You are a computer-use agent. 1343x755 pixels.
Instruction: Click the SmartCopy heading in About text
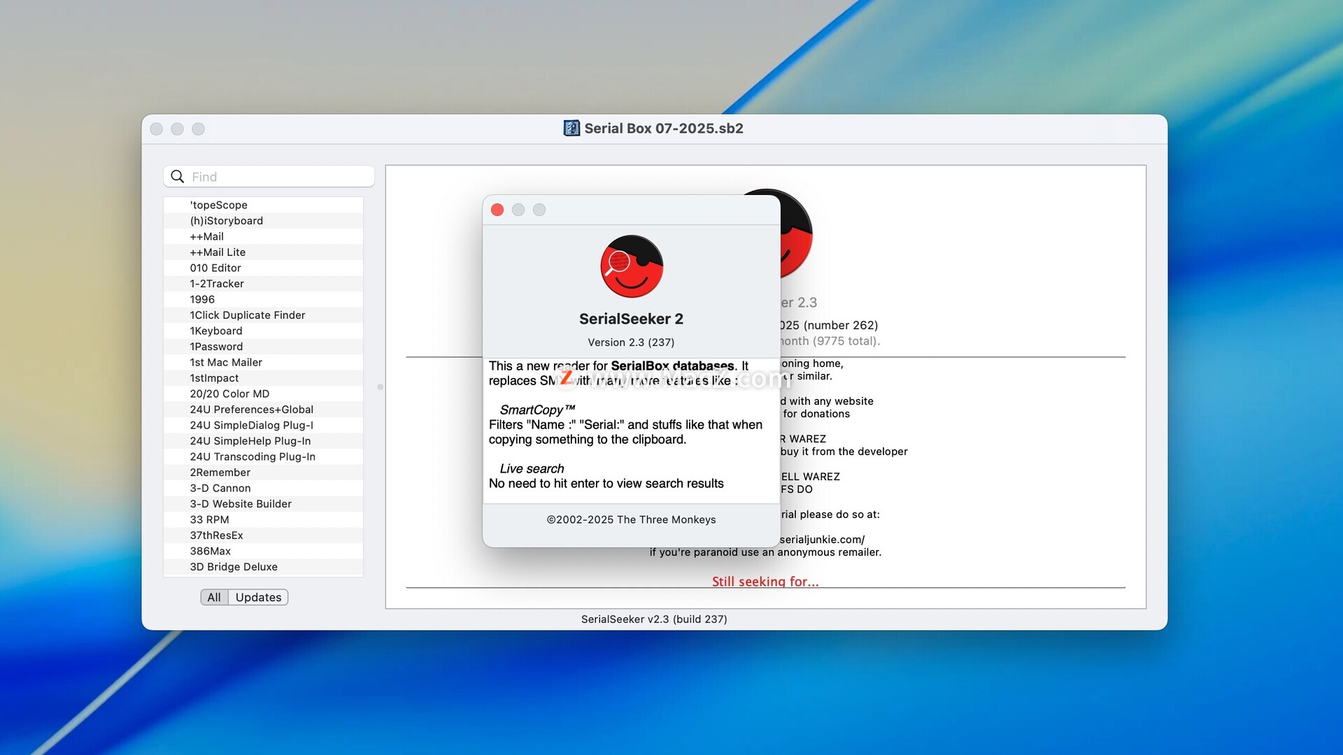537,410
